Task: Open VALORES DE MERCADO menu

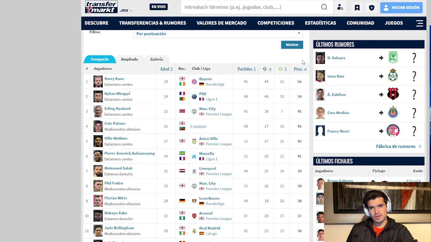Action: (x=222, y=23)
